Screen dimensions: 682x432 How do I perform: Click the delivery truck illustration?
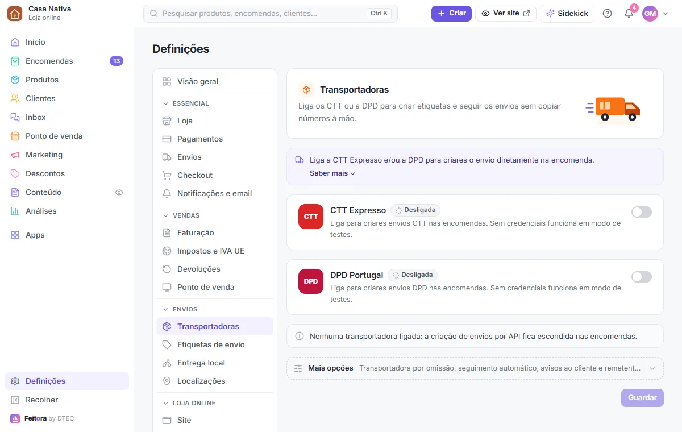pos(613,109)
